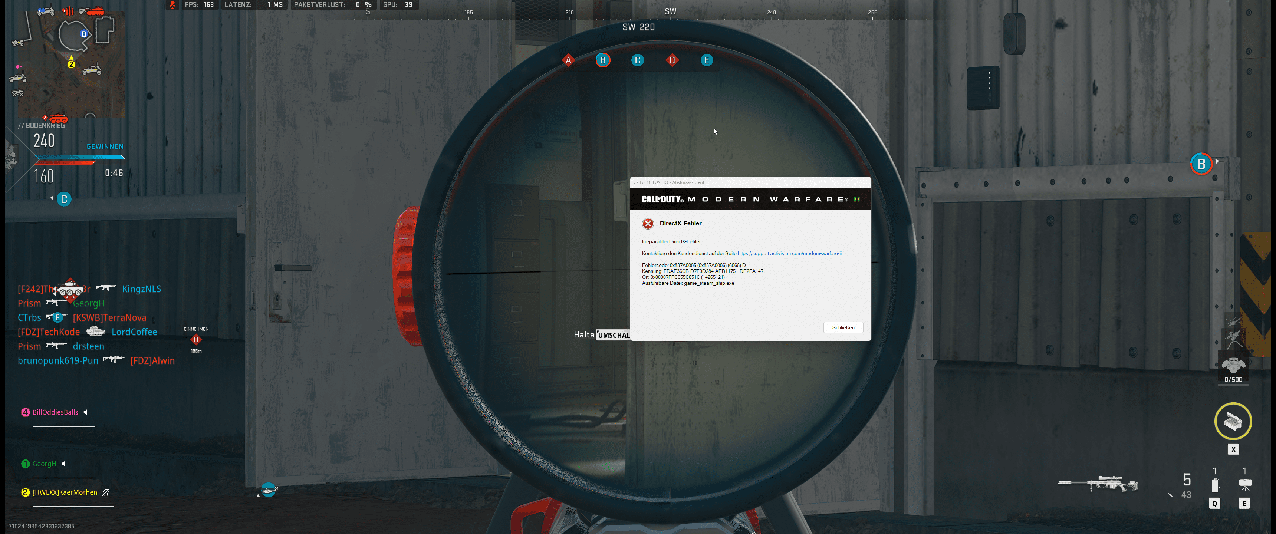Click objective D marker in top objective bar
Screen dimensions: 1276x534
point(672,60)
